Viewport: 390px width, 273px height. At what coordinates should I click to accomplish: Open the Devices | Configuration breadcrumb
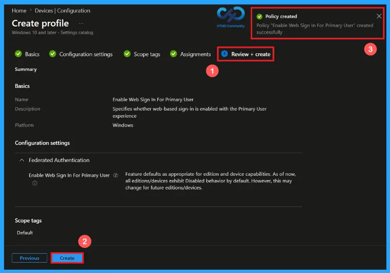62,11
